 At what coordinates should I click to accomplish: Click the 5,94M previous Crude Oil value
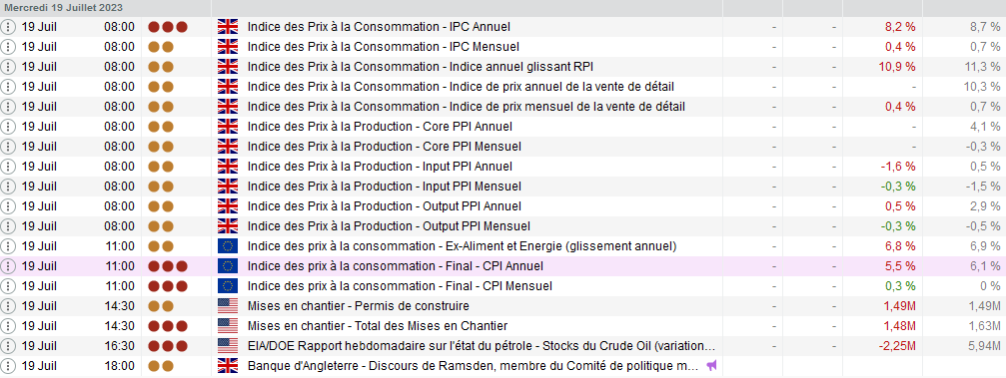click(x=982, y=346)
